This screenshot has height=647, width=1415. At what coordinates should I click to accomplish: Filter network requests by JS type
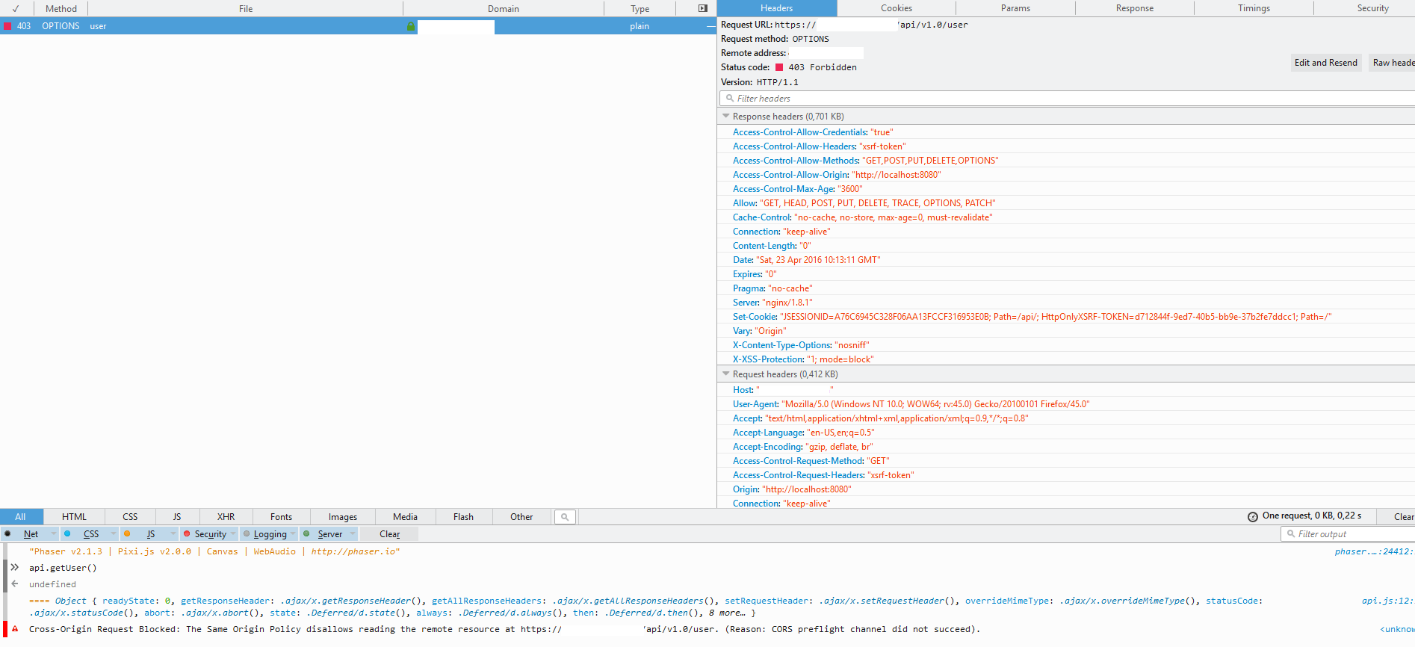177,517
